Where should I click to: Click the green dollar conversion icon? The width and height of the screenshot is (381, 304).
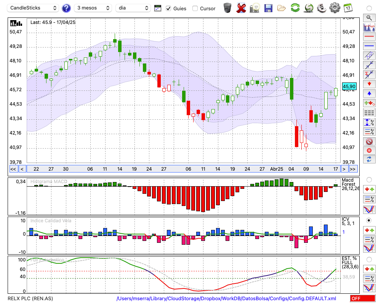pos(309,8)
